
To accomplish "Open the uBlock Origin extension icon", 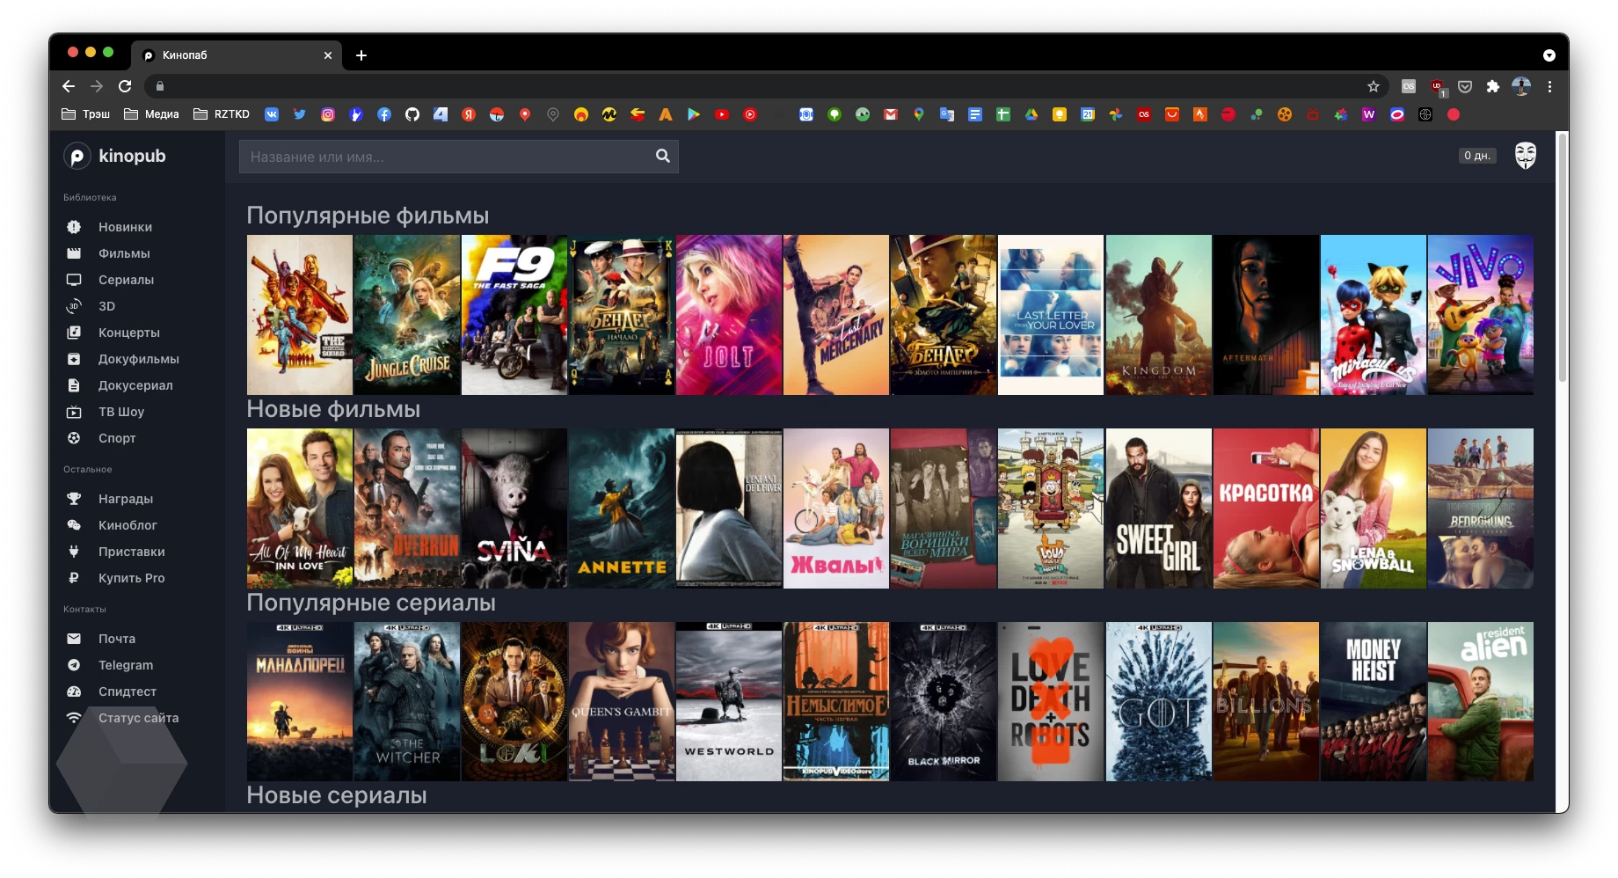I will click(x=1437, y=86).
